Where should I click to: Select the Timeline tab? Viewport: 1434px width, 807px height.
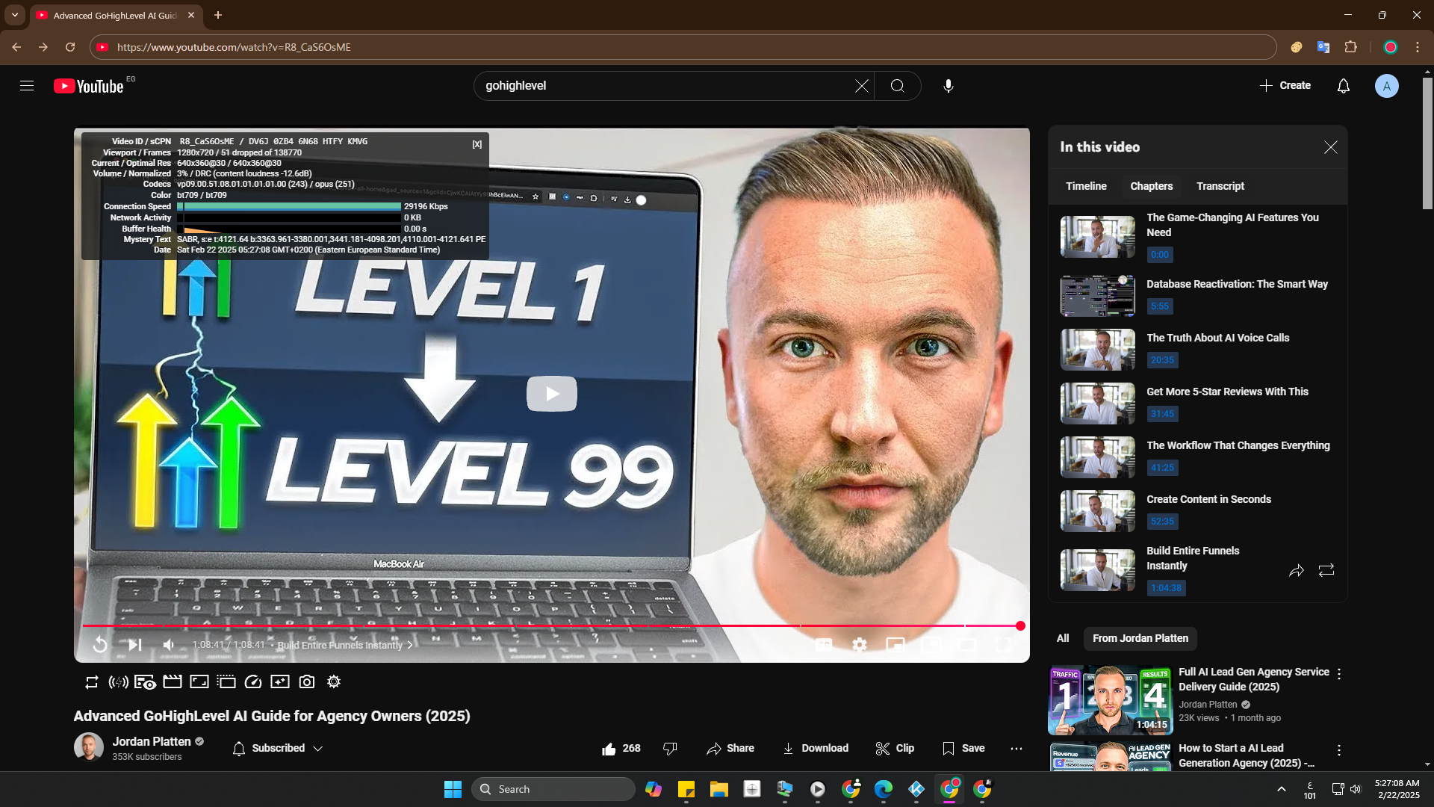pos(1086,186)
